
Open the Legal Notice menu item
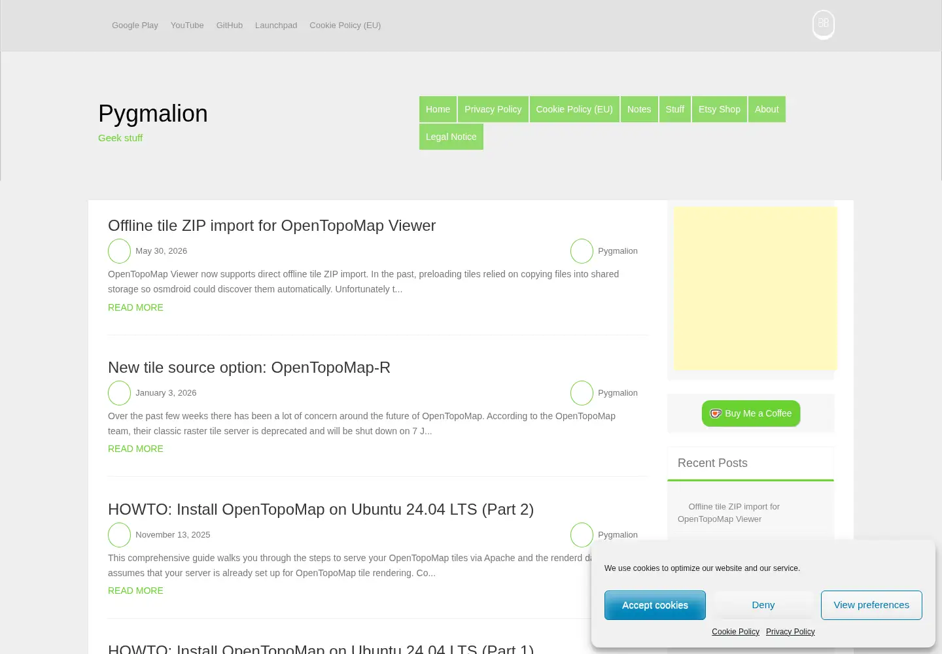(x=451, y=137)
